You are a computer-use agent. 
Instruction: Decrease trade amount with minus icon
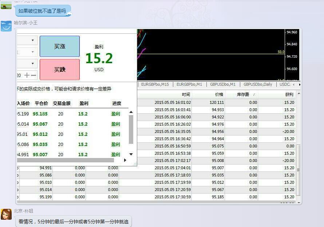click(x=33, y=75)
